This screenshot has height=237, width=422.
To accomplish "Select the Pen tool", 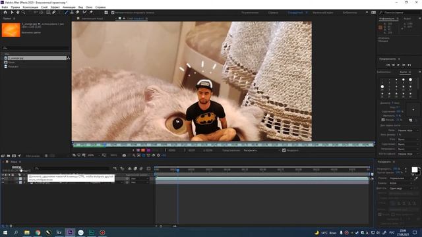I will tap(54, 13).
